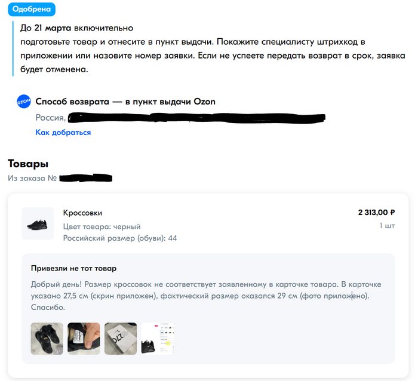Follow the 'Как добраться' link

pos(63,133)
